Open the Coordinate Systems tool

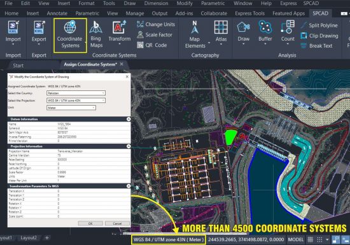coord(70,35)
